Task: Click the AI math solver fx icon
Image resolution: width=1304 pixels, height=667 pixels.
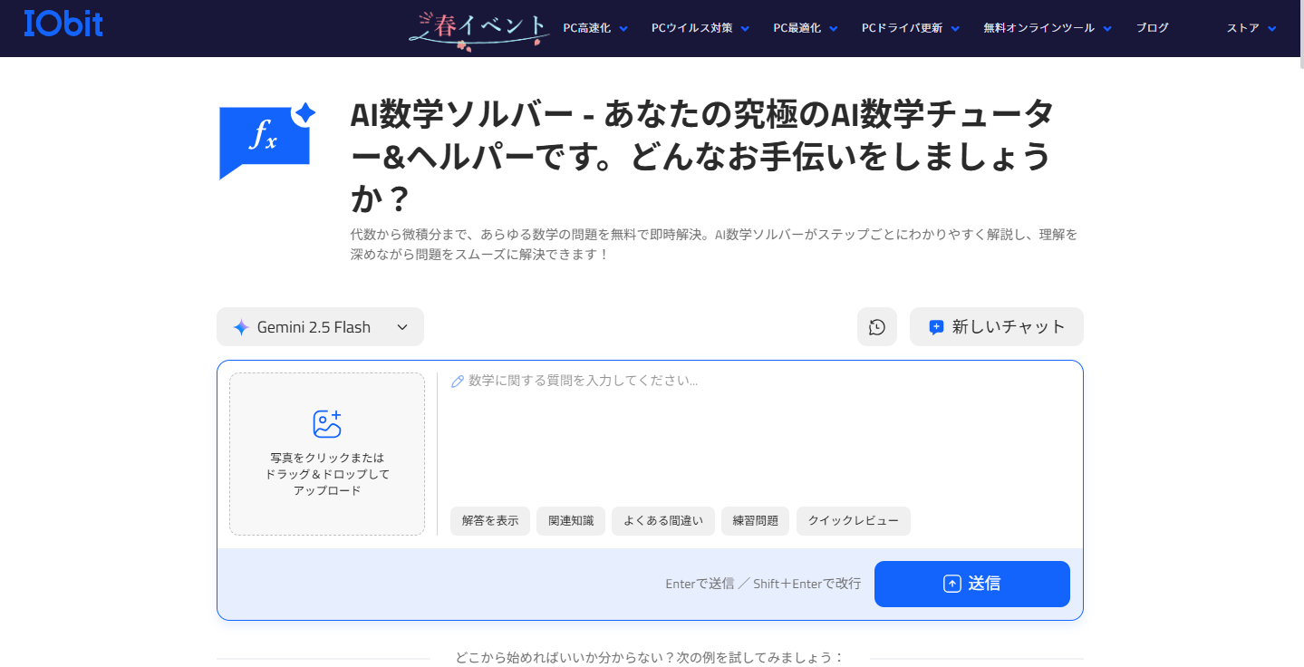Action: coord(266,140)
